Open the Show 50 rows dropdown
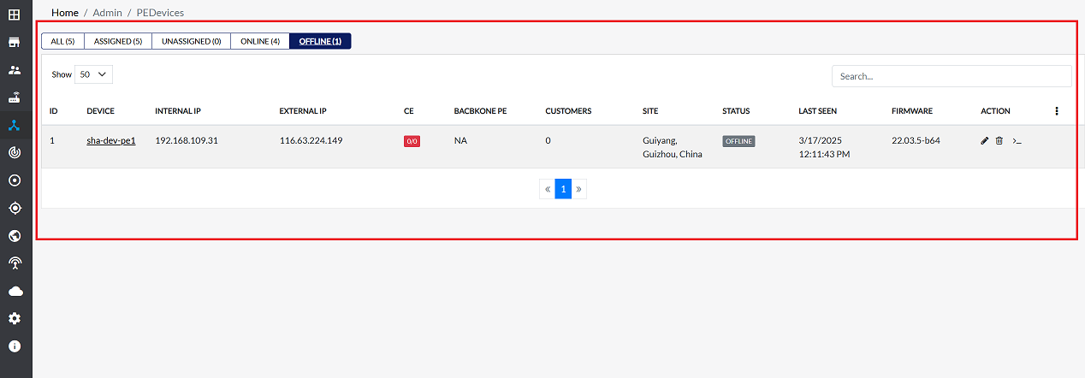Image resolution: width=1085 pixels, height=378 pixels. tap(93, 74)
